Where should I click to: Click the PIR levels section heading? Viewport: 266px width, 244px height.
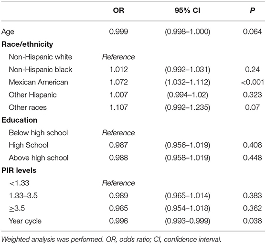pos(19,170)
